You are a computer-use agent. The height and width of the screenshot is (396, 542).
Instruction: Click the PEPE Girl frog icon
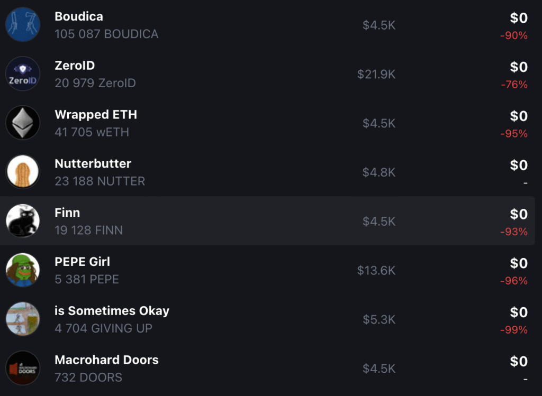[x=23, y=270]
